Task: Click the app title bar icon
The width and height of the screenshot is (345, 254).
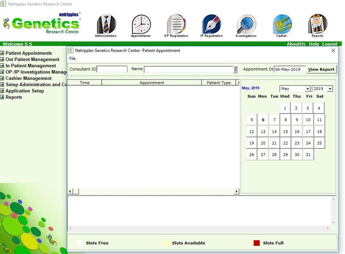Action: click(3, 4)
